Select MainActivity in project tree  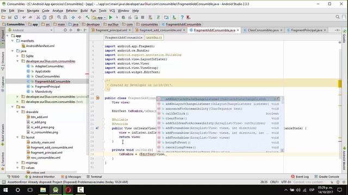click(43, 92)
